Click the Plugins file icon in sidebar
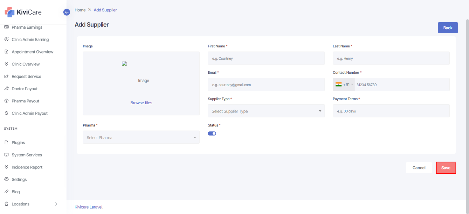Viewport: 469px width, 214px height. 6,143
